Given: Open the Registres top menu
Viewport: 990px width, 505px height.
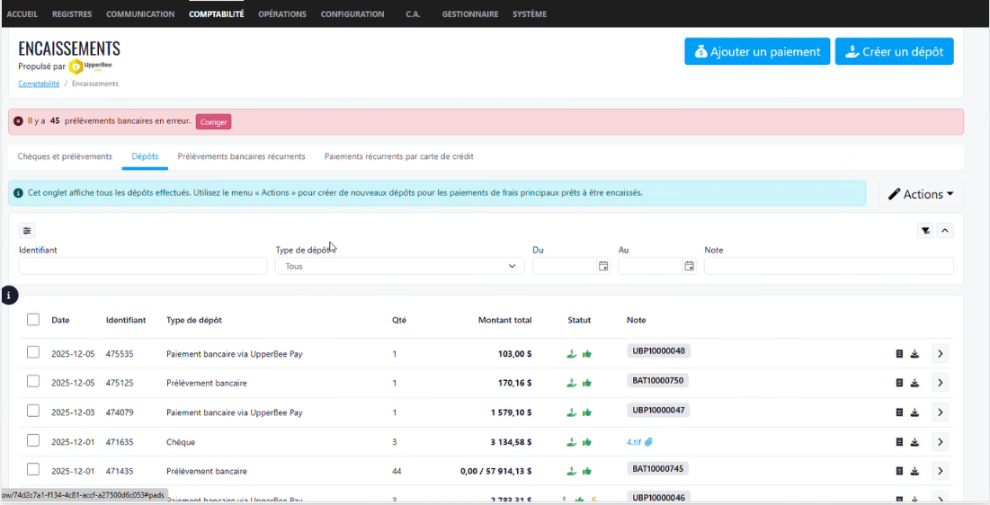Looking at the screenshot, I should 72,13.
